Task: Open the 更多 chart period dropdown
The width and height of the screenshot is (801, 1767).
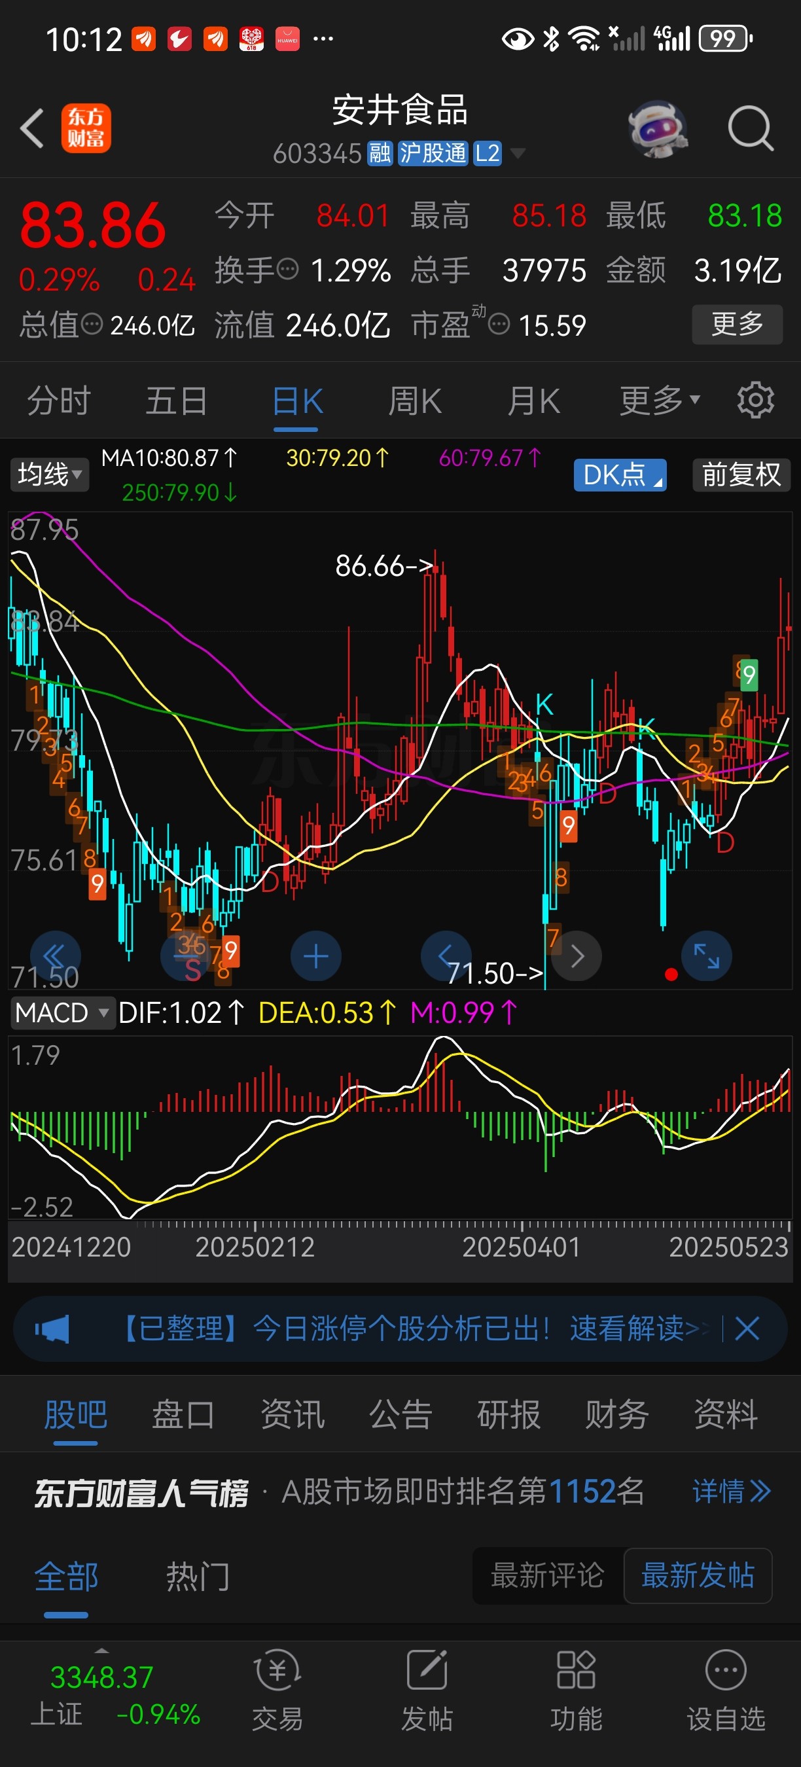Action: click(660, 400)
